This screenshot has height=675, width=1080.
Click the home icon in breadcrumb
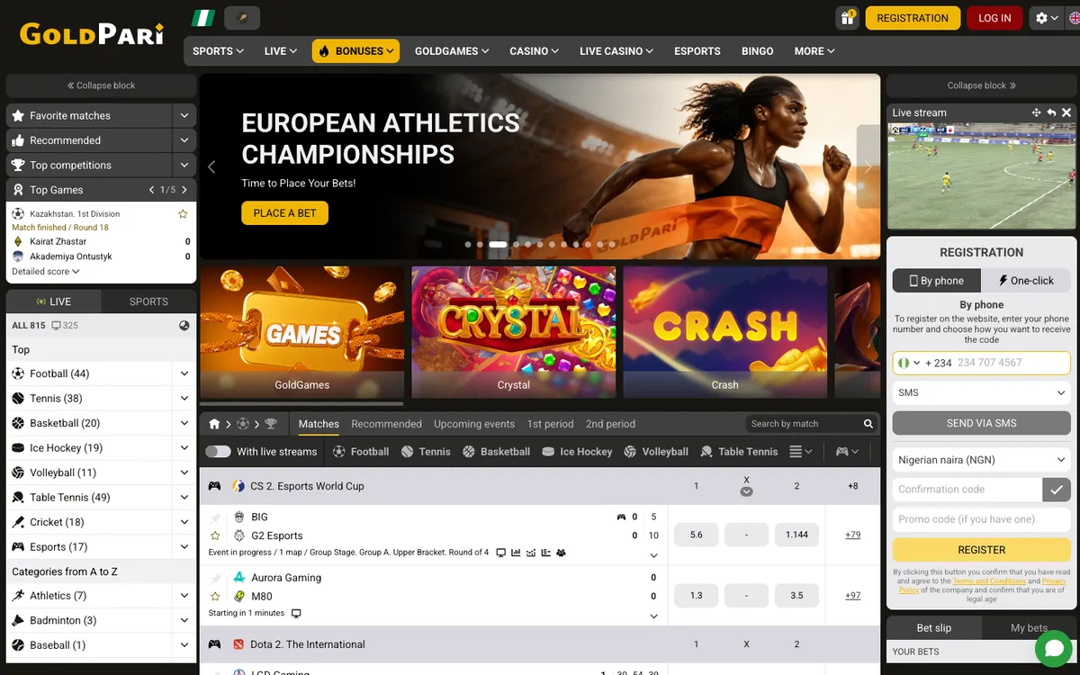click(x=214, y=424)
